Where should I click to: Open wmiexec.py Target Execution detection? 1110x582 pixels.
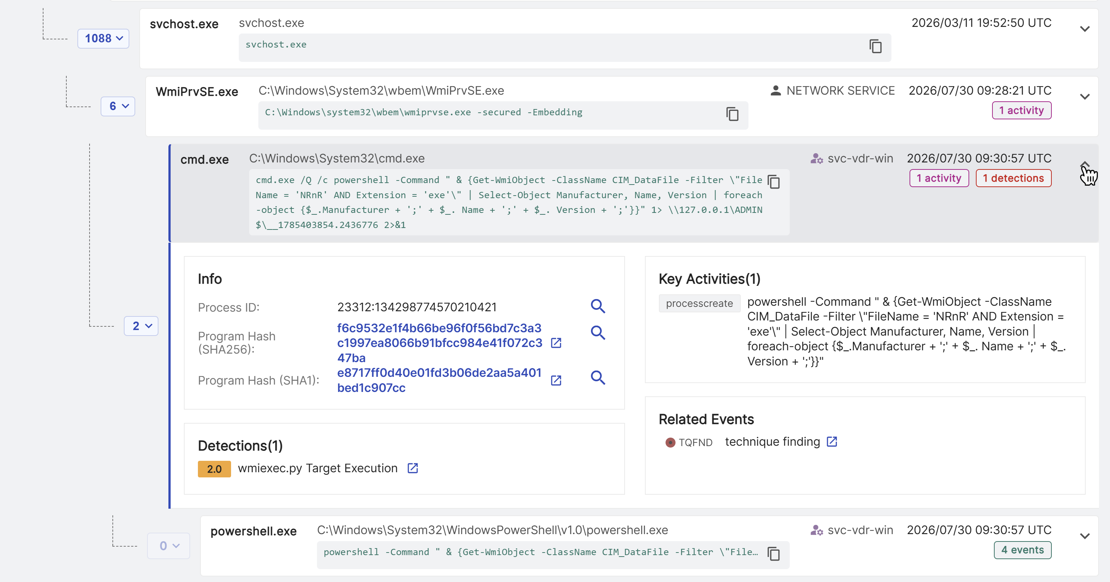pos(318,468)
